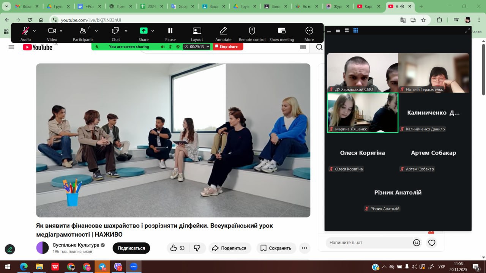Click the Show meeting icon
Screen dimensions: 486x273
(x=281, y=31)
